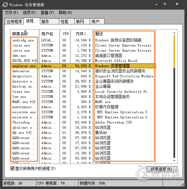Viewport: 187px width, 189px height.
Task: Select the knbcenter process row
Action: pyautogui.click(x=83, y=71)
